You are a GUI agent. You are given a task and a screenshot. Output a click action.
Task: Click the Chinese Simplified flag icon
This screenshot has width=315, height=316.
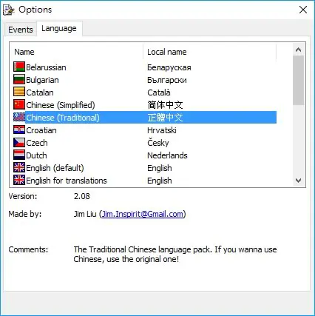[x=19, y=104]
